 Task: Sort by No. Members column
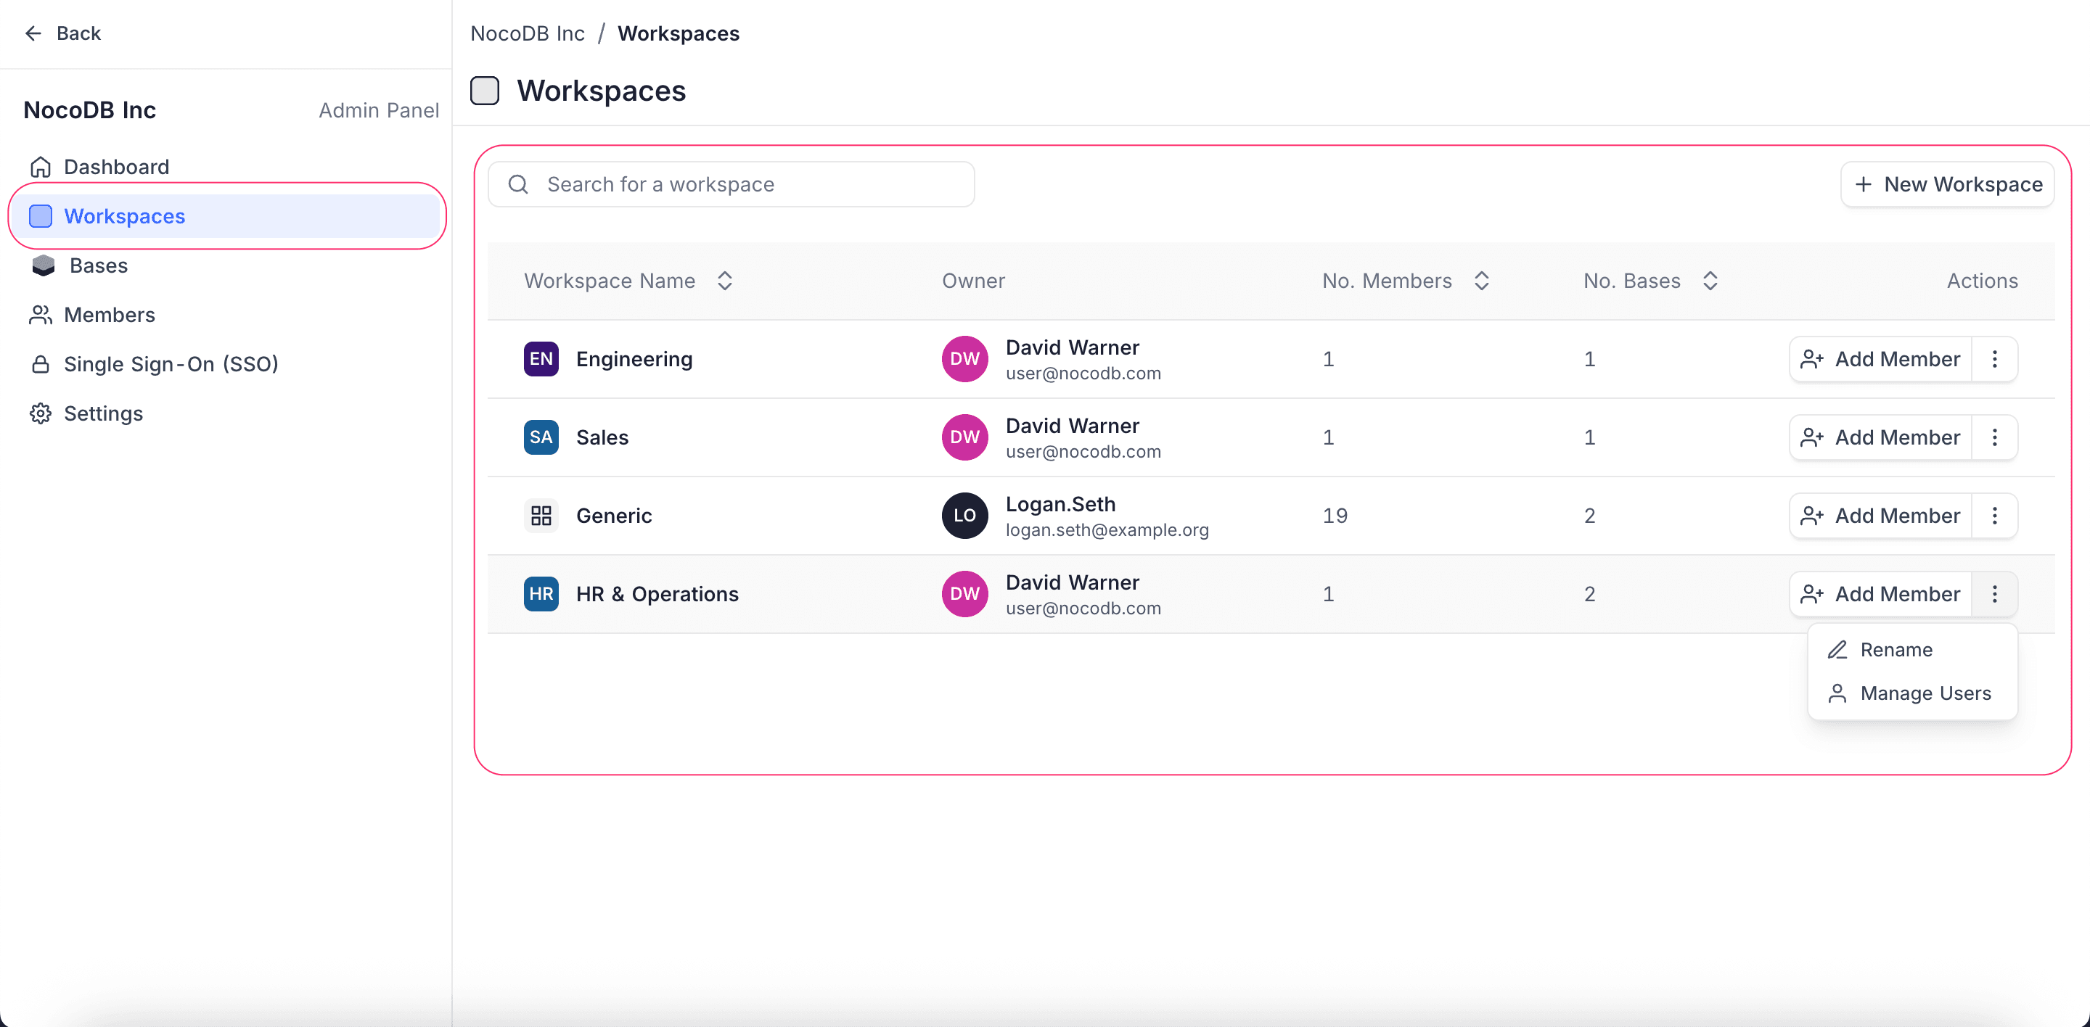1480,281
